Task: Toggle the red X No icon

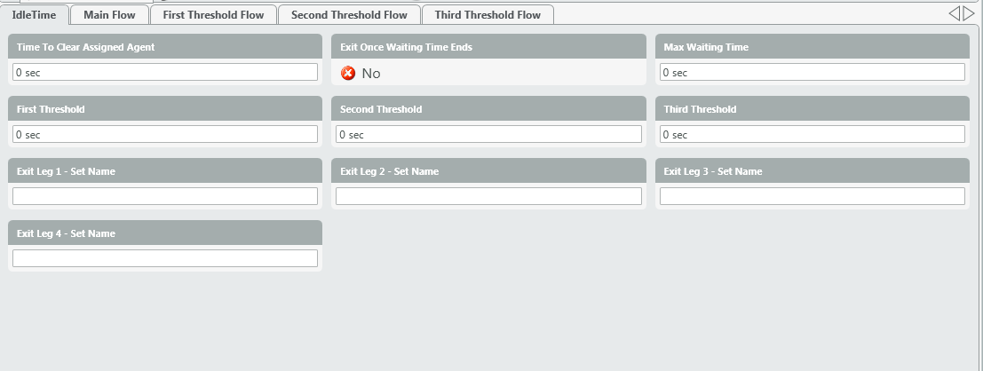Action: [x=348, y=74]
